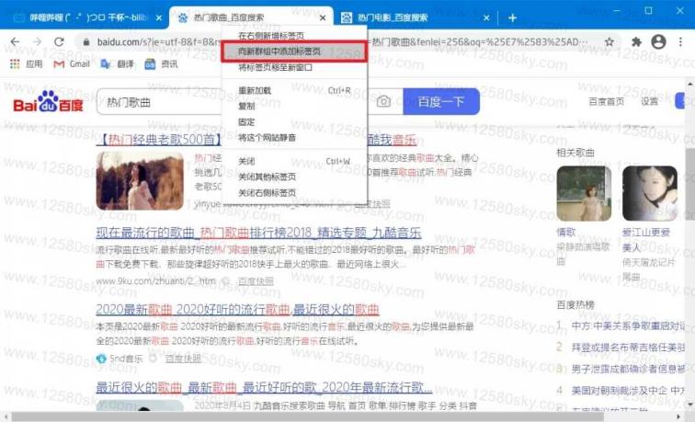Close the bilibili tab
Image resolution: width=695 pixels, height=422 pixels.
point(159,17)
